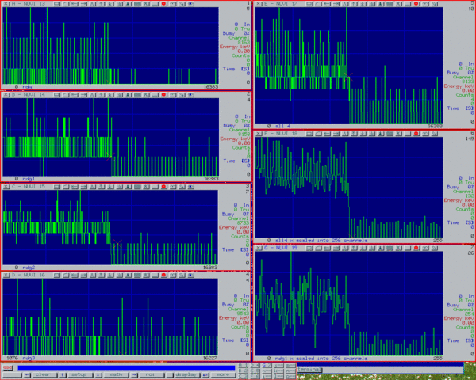Click the left-arrow shift icon in window B toolbar
This screenshot has height=380, width=476.
(75, 94)
